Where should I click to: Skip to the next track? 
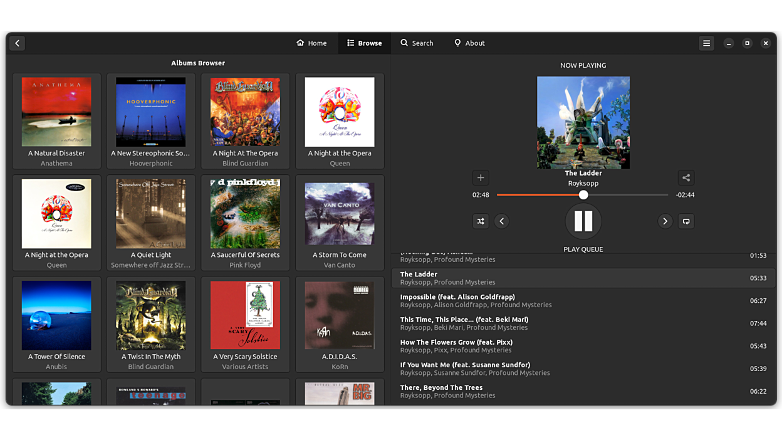665,221
